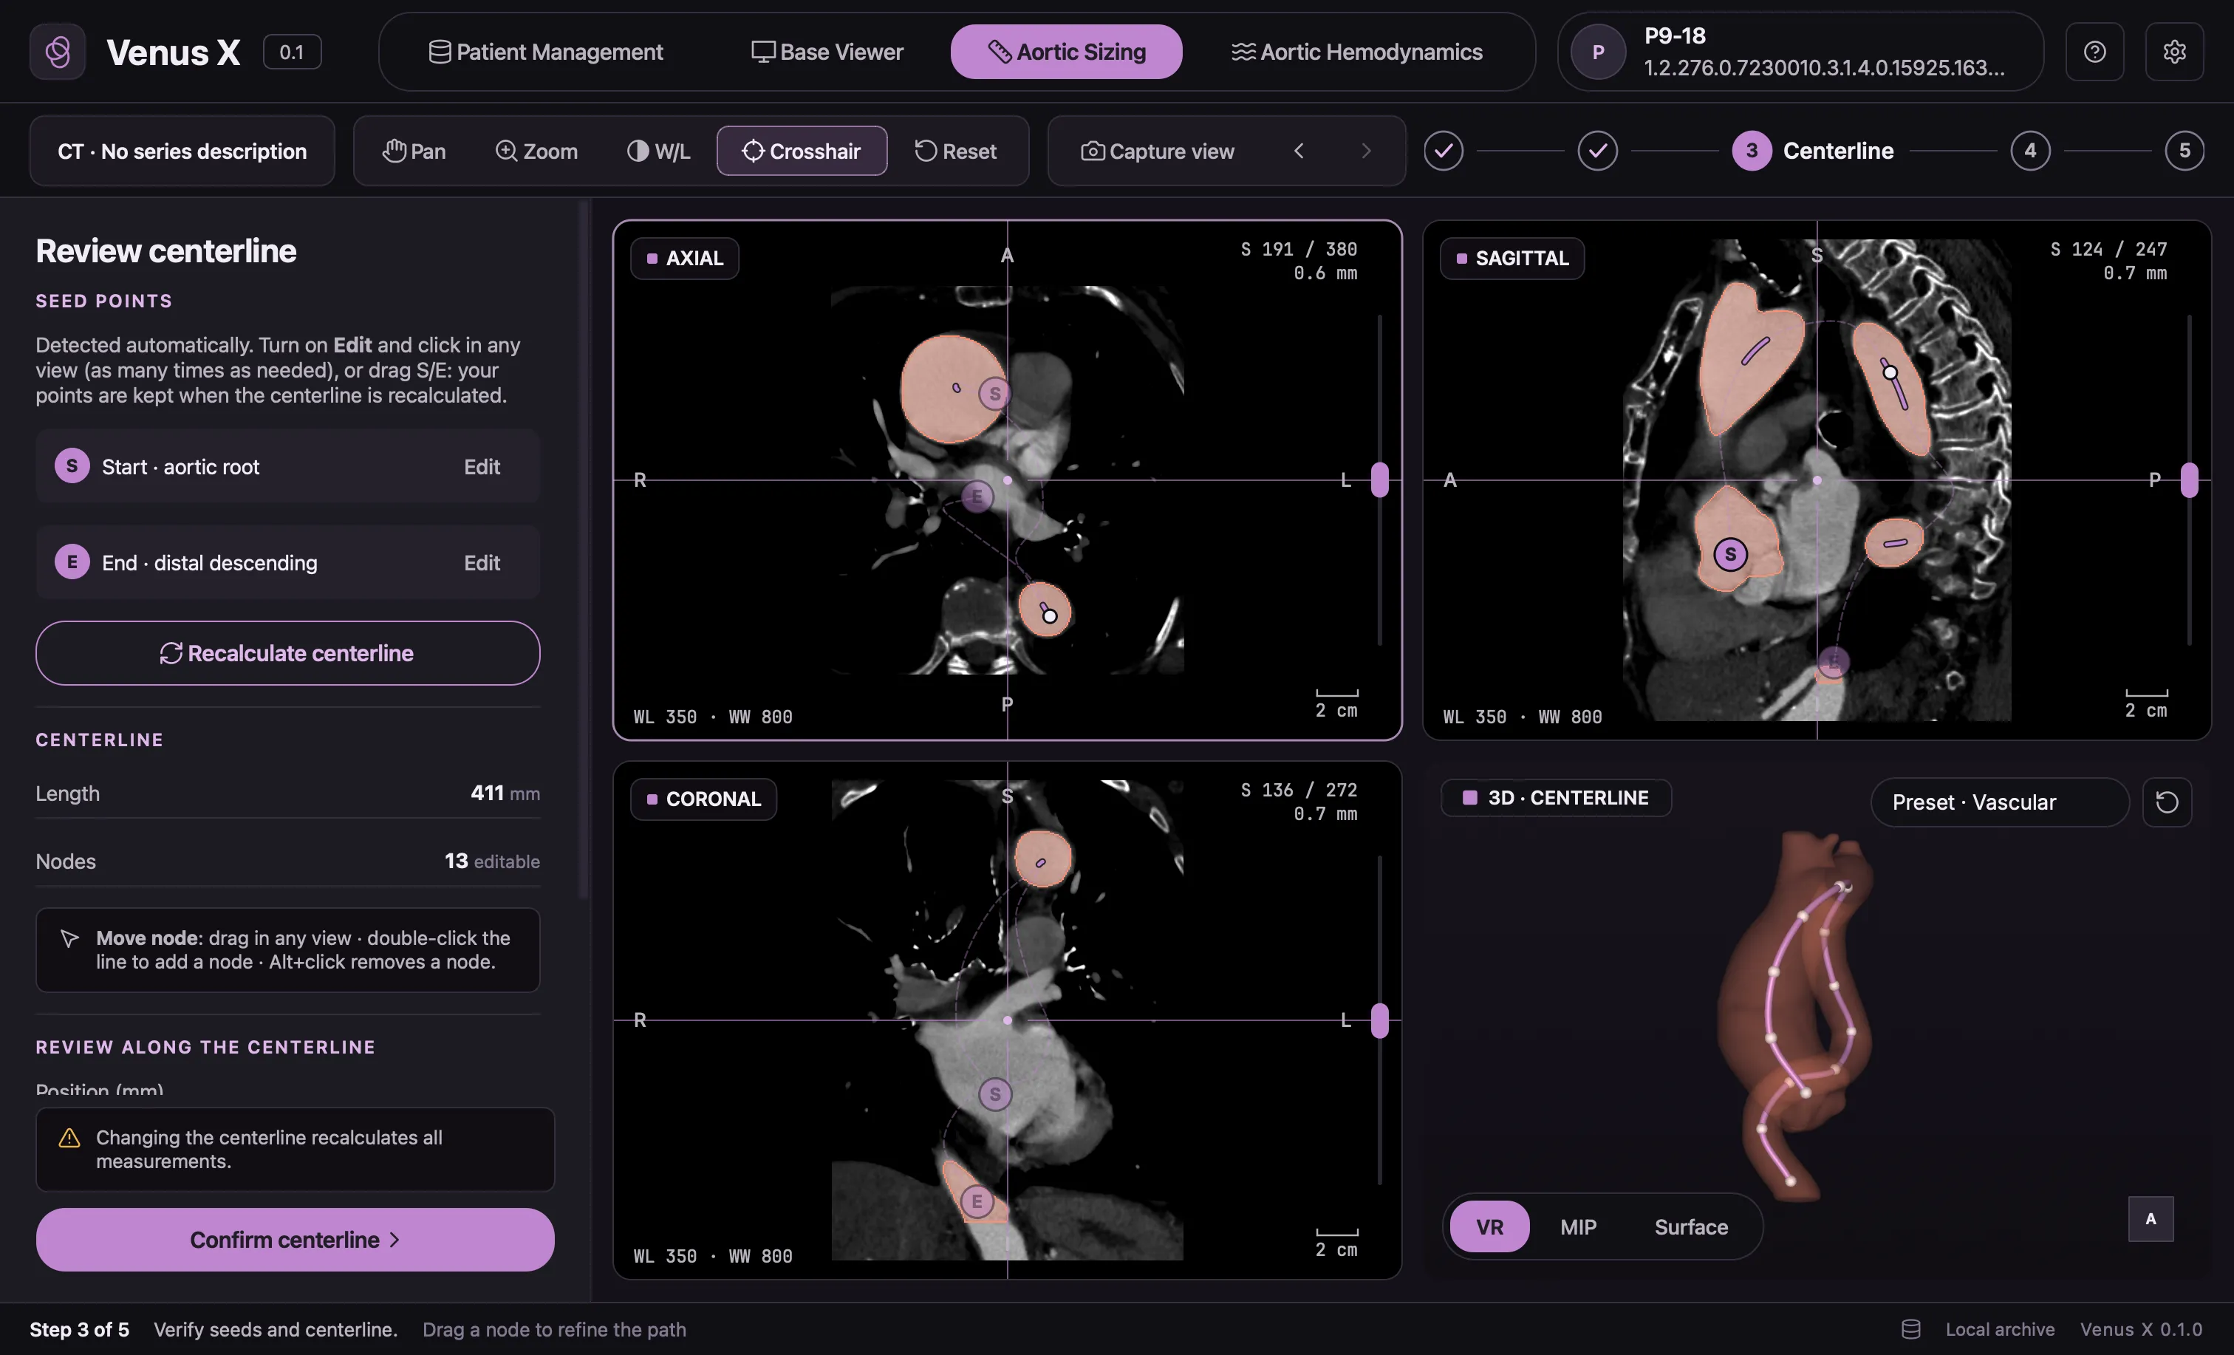Recalculate the centerline
Image resolution: width=2234 pixels, height=1355 pixels.
pos(287,653)
